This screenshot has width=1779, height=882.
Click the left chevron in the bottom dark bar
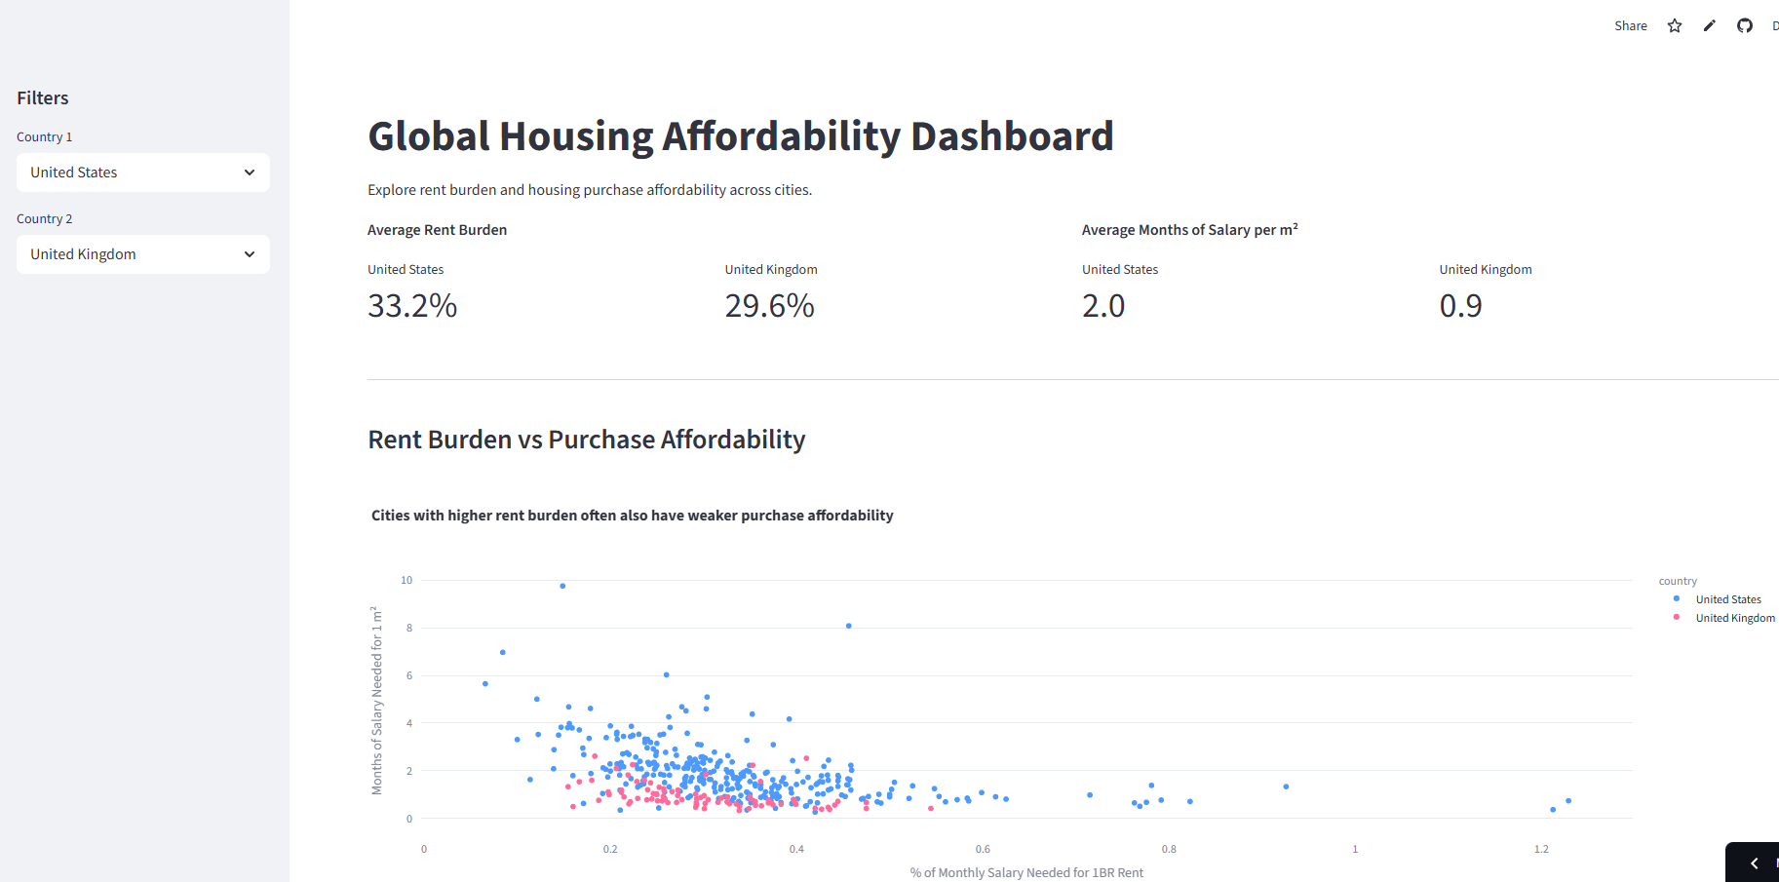coord(1754,863)
